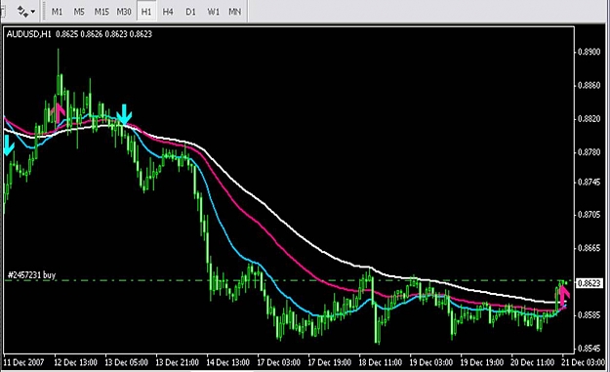610x372 pixels.
Task: Set chart to W1 weekly timeframe
Action: pyautogui.click(x=213, y=12)
